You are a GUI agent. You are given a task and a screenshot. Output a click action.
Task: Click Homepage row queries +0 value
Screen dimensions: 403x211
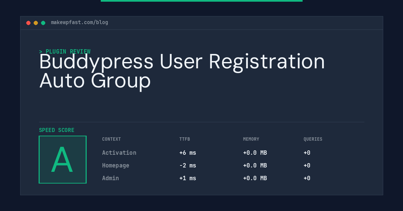tap(307, 165)
